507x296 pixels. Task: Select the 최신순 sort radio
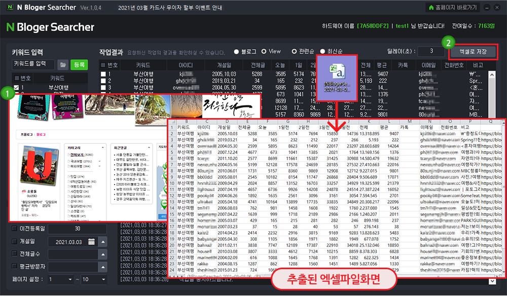point(322,51)
